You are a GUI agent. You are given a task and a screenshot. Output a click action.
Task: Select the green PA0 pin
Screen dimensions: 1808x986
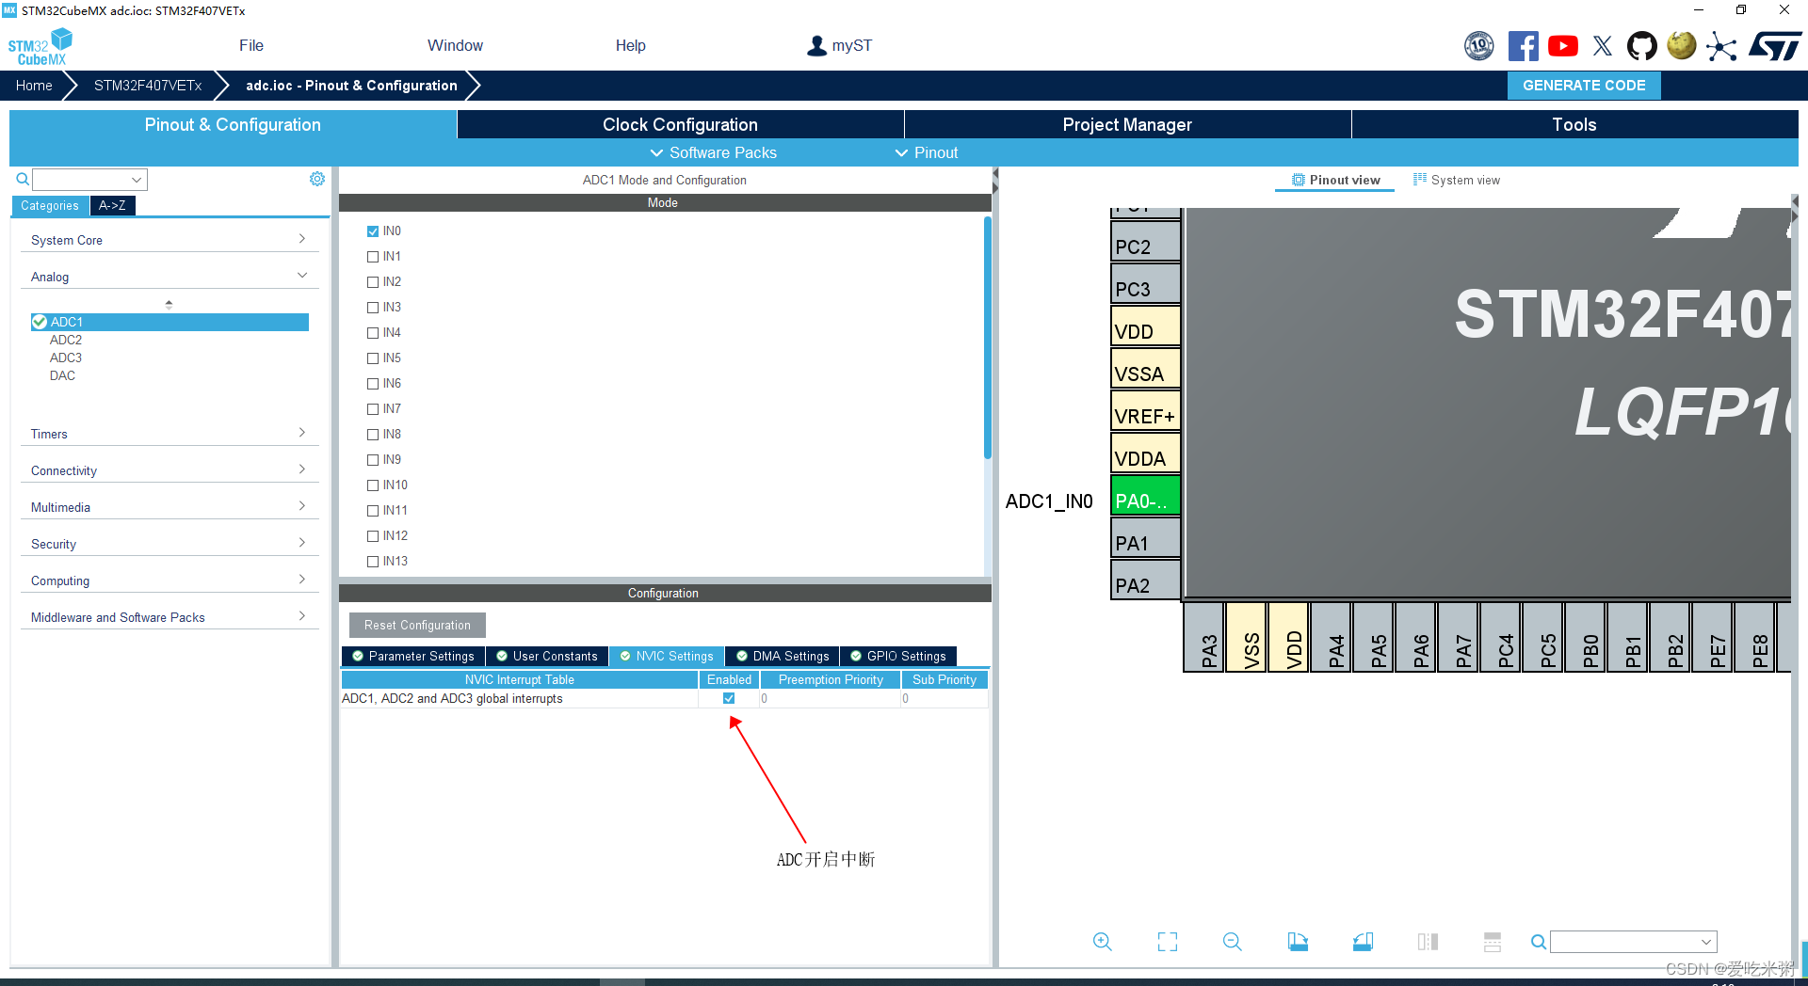(x=1146, y=496)
